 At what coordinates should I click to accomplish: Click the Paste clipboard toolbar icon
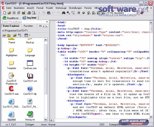pyautogui.click(x=49, y=13)
